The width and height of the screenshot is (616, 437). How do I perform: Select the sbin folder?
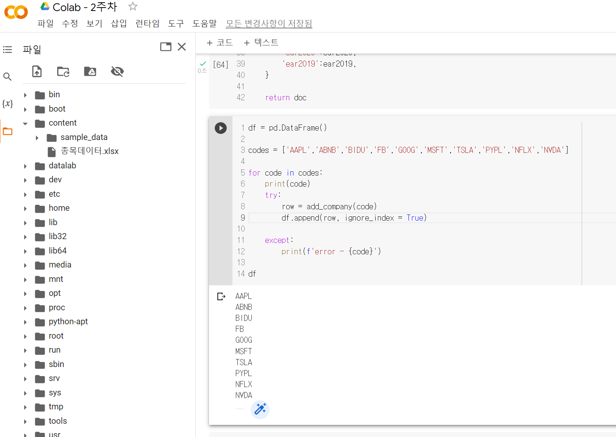tap(56, 364)
